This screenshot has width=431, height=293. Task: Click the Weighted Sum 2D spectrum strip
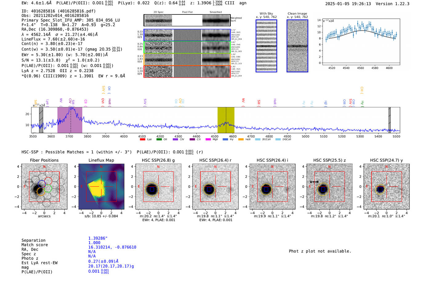click(187, 20)
